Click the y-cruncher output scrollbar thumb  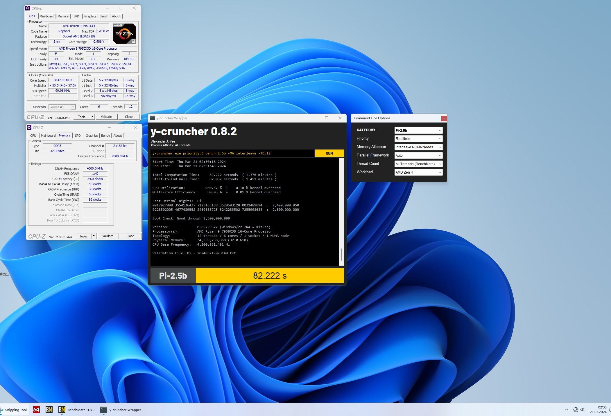click(341, 255)
